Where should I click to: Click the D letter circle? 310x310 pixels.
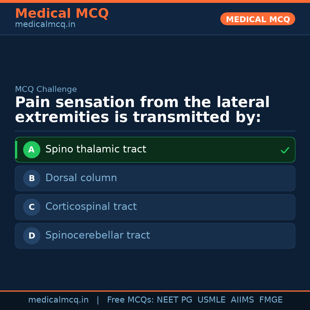(32, 236)
